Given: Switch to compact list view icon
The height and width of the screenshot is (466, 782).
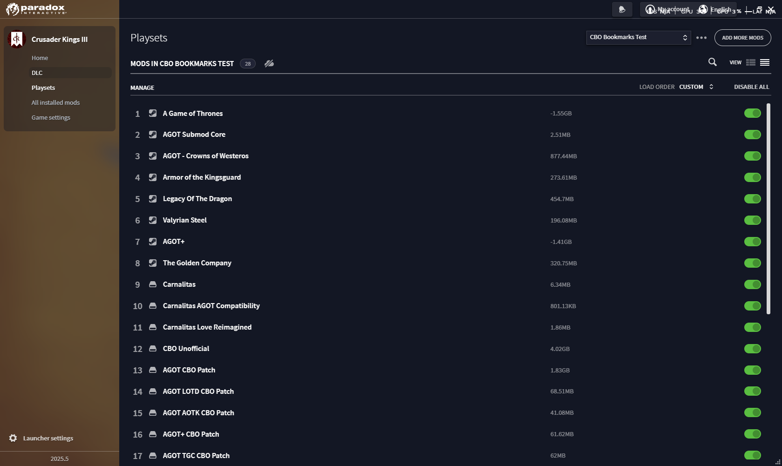Looking at the screenshot, I should [x=765, y=62].
